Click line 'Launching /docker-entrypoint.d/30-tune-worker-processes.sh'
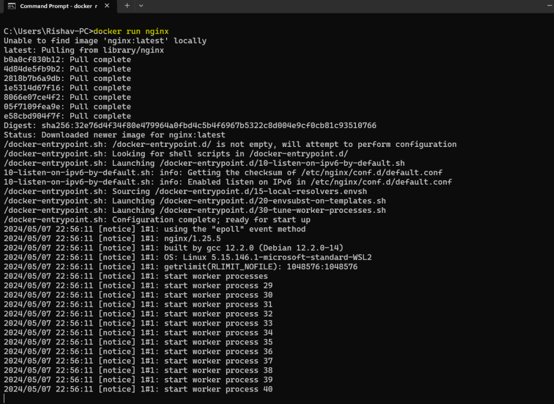The image size is (554, 404). tap(195, 210)
